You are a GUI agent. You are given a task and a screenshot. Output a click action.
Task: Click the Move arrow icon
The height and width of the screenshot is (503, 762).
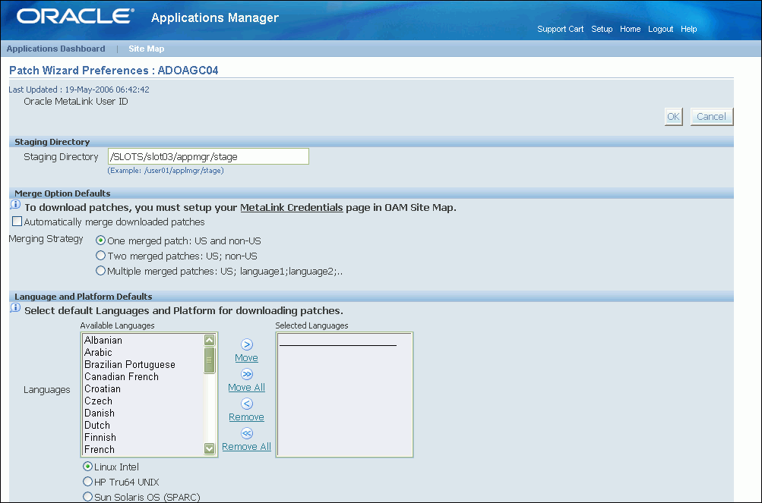pos(247,344)
